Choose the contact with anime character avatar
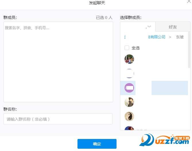 (x=129, y=102)
